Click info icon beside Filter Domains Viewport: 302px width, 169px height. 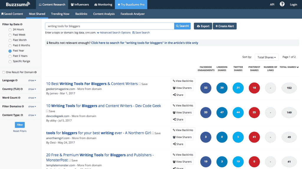23,106
